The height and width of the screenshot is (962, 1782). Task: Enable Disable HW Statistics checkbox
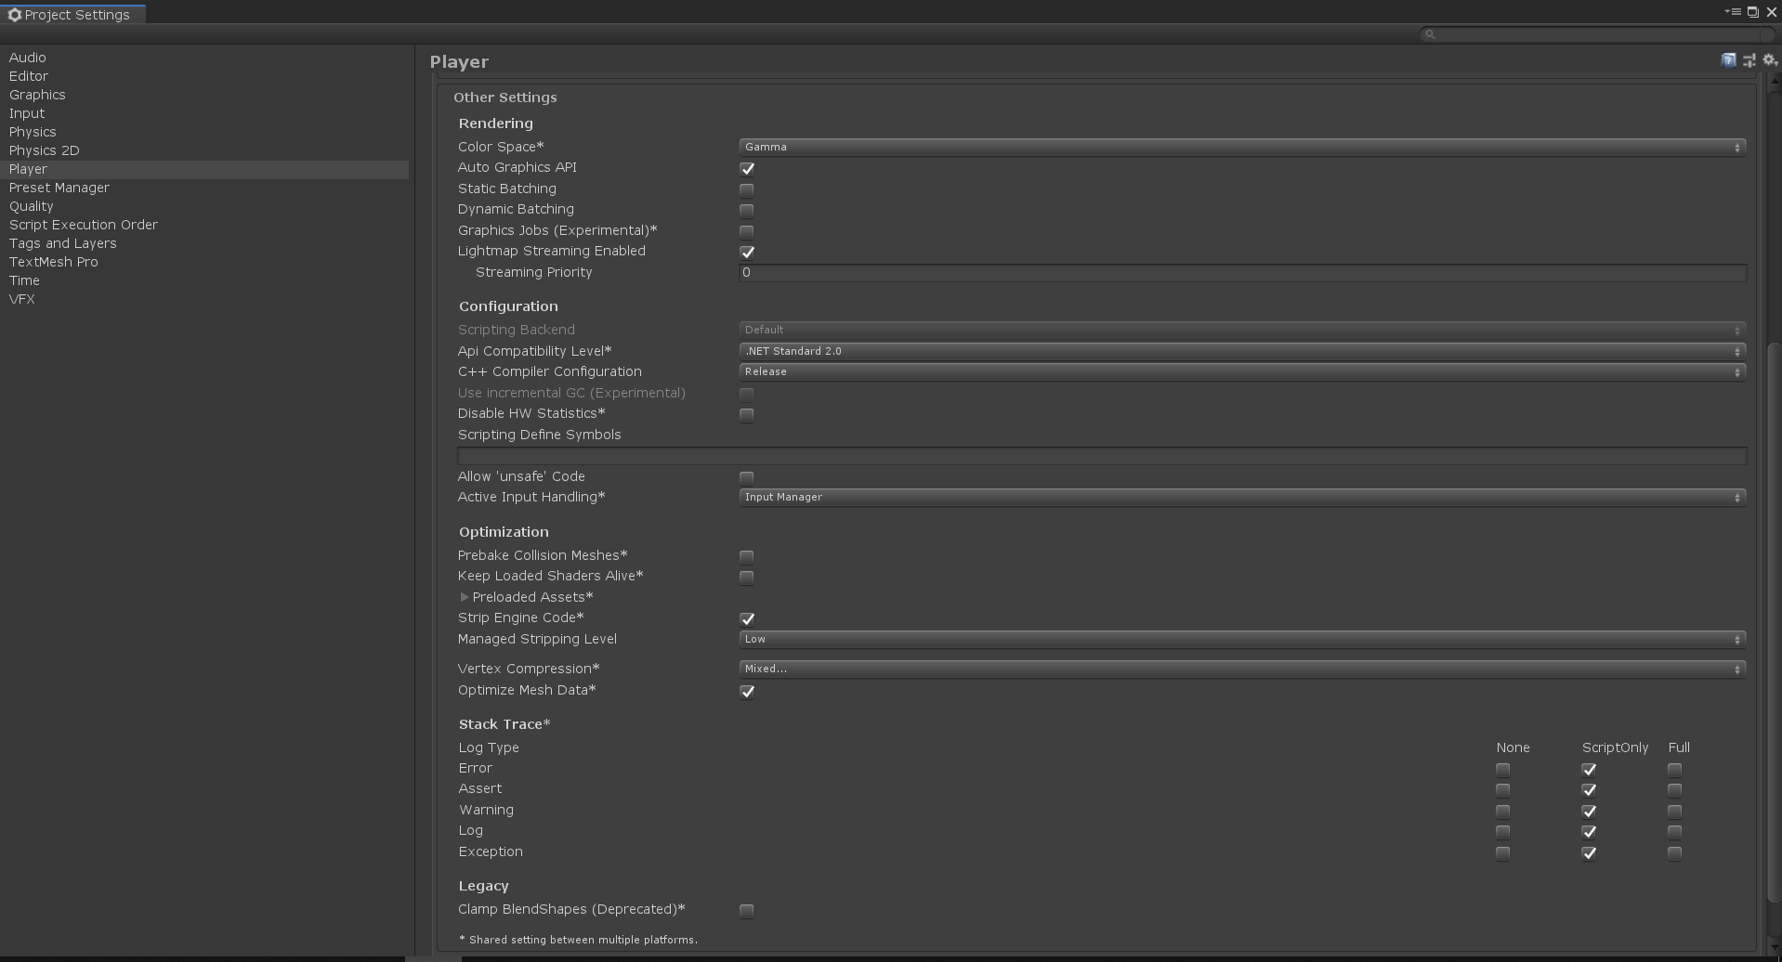(747, 414)
